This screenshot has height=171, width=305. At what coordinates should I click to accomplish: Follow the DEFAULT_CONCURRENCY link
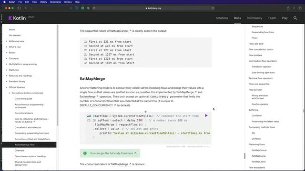(98, 105)
